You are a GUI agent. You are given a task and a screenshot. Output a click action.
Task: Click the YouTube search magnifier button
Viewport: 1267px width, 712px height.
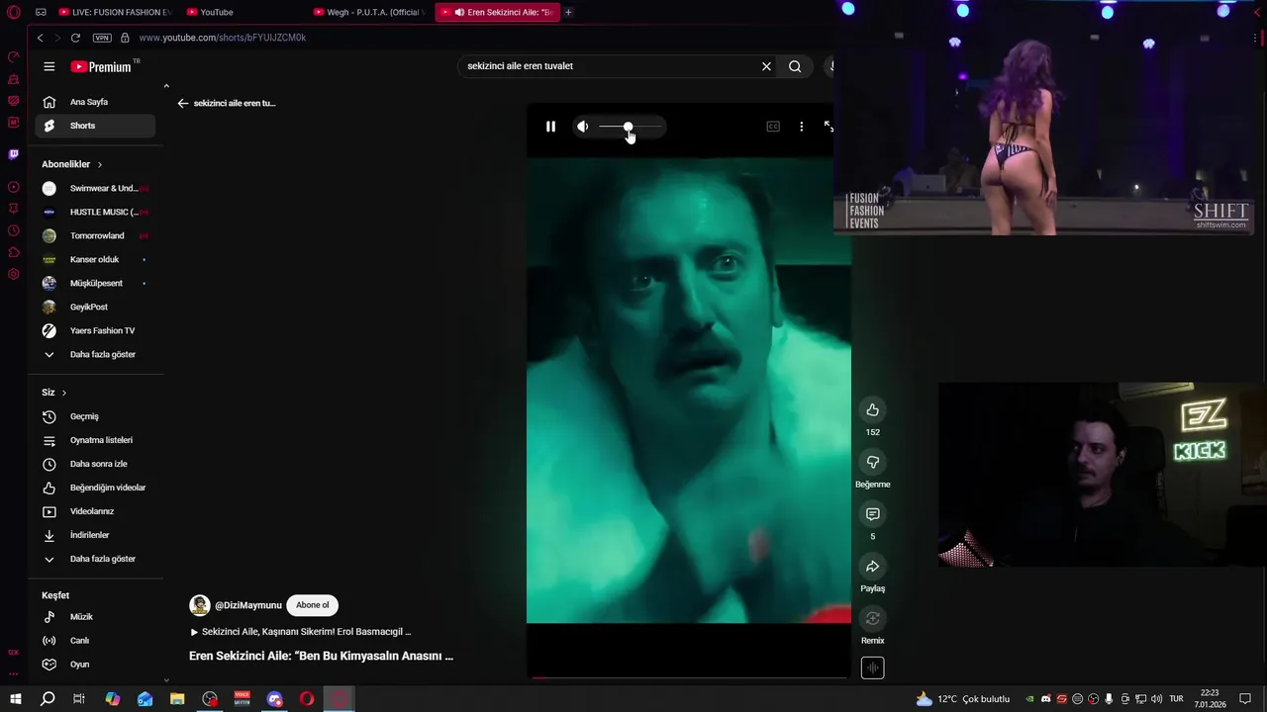pos(795,66)
